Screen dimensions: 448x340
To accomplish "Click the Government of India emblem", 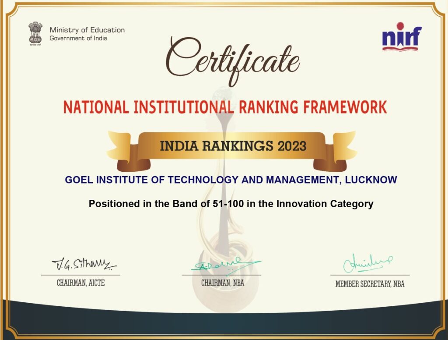I will (x=35, y=33).
